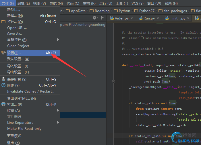Select the Open URL... entry
Image resolution: width=201 pixels, height=145 pixels.
[30, 28]
